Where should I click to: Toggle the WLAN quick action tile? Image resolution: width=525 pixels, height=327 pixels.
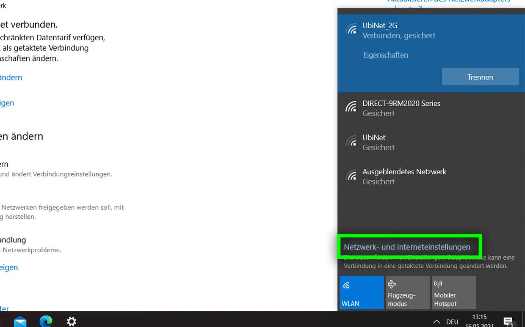(x=362, y=292)
